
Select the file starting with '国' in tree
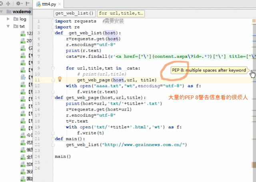[30, 179]
